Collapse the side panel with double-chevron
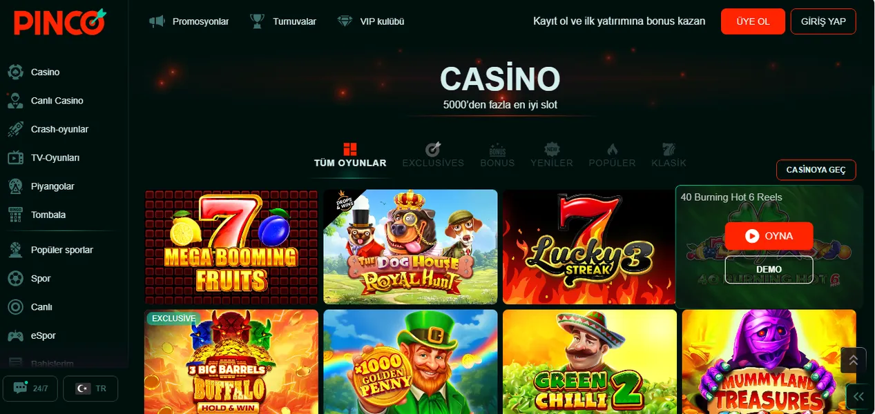Screen dimensions: 875x414 click(858, 396)
